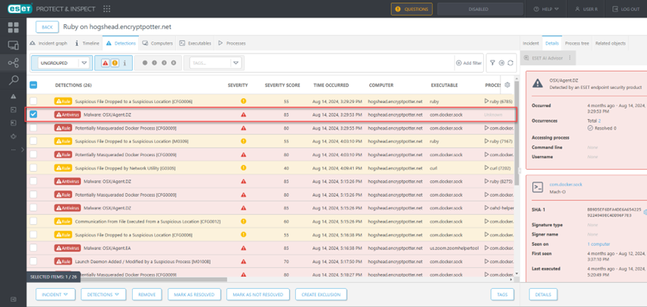647x307 pixels.
Task: Toggle the red threat severity filter
Action: click(105, 63)
